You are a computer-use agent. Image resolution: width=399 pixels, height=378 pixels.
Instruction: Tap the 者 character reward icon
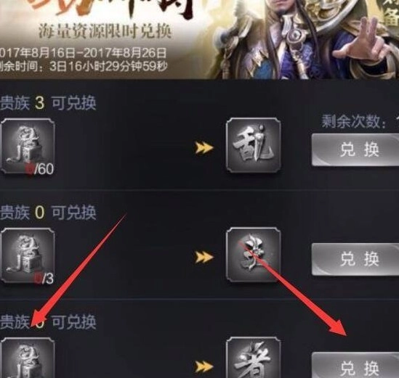click(x=254, y=358)
